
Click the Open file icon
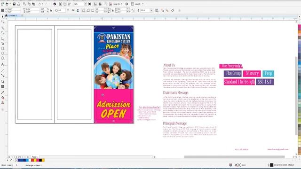(x=7, y=4)
